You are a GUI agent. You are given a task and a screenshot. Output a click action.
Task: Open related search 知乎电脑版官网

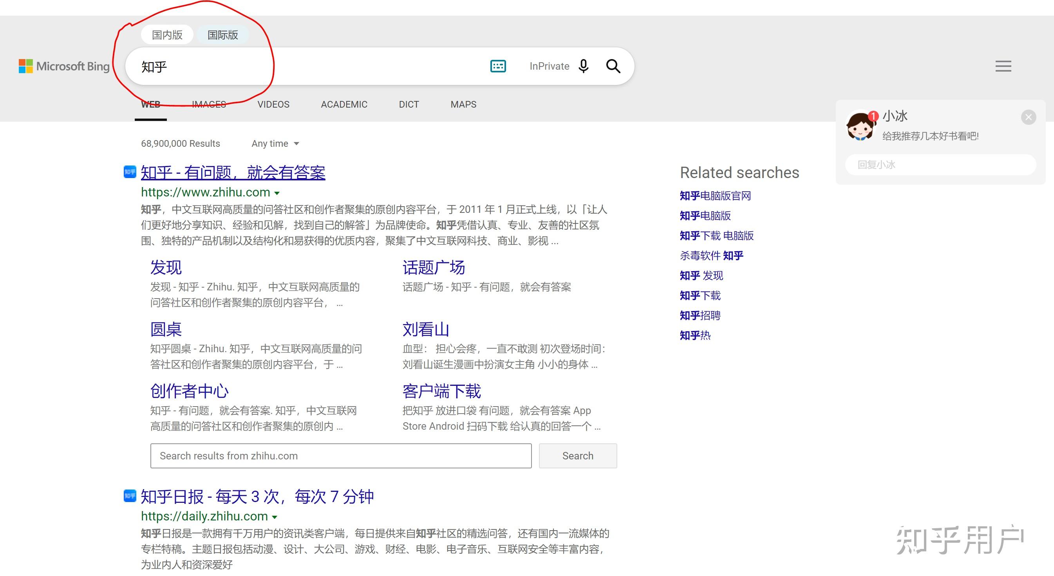click(715, 196)
